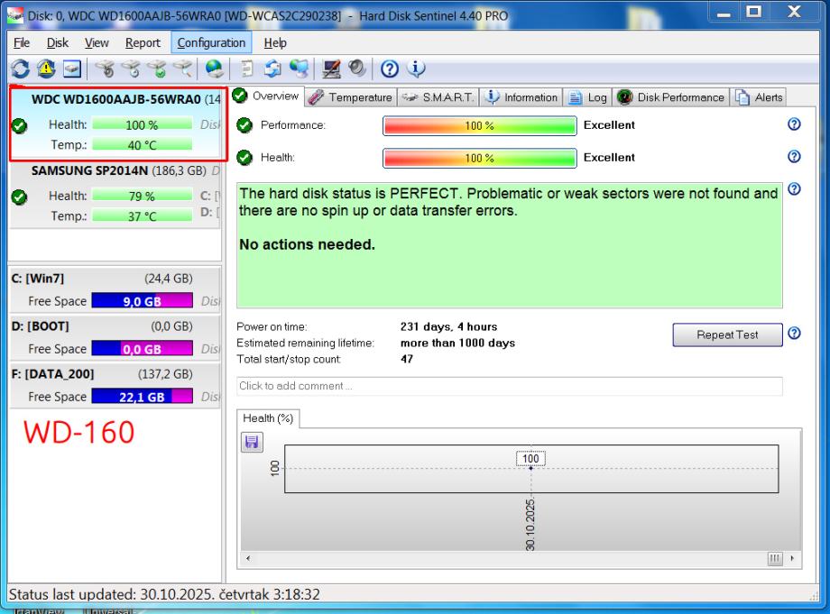The height and width of the screenshot is (614, 830).
Task: Select the SAMSUNG SP2014N disk
Action: pyautogui.click(x=115, y=194)
